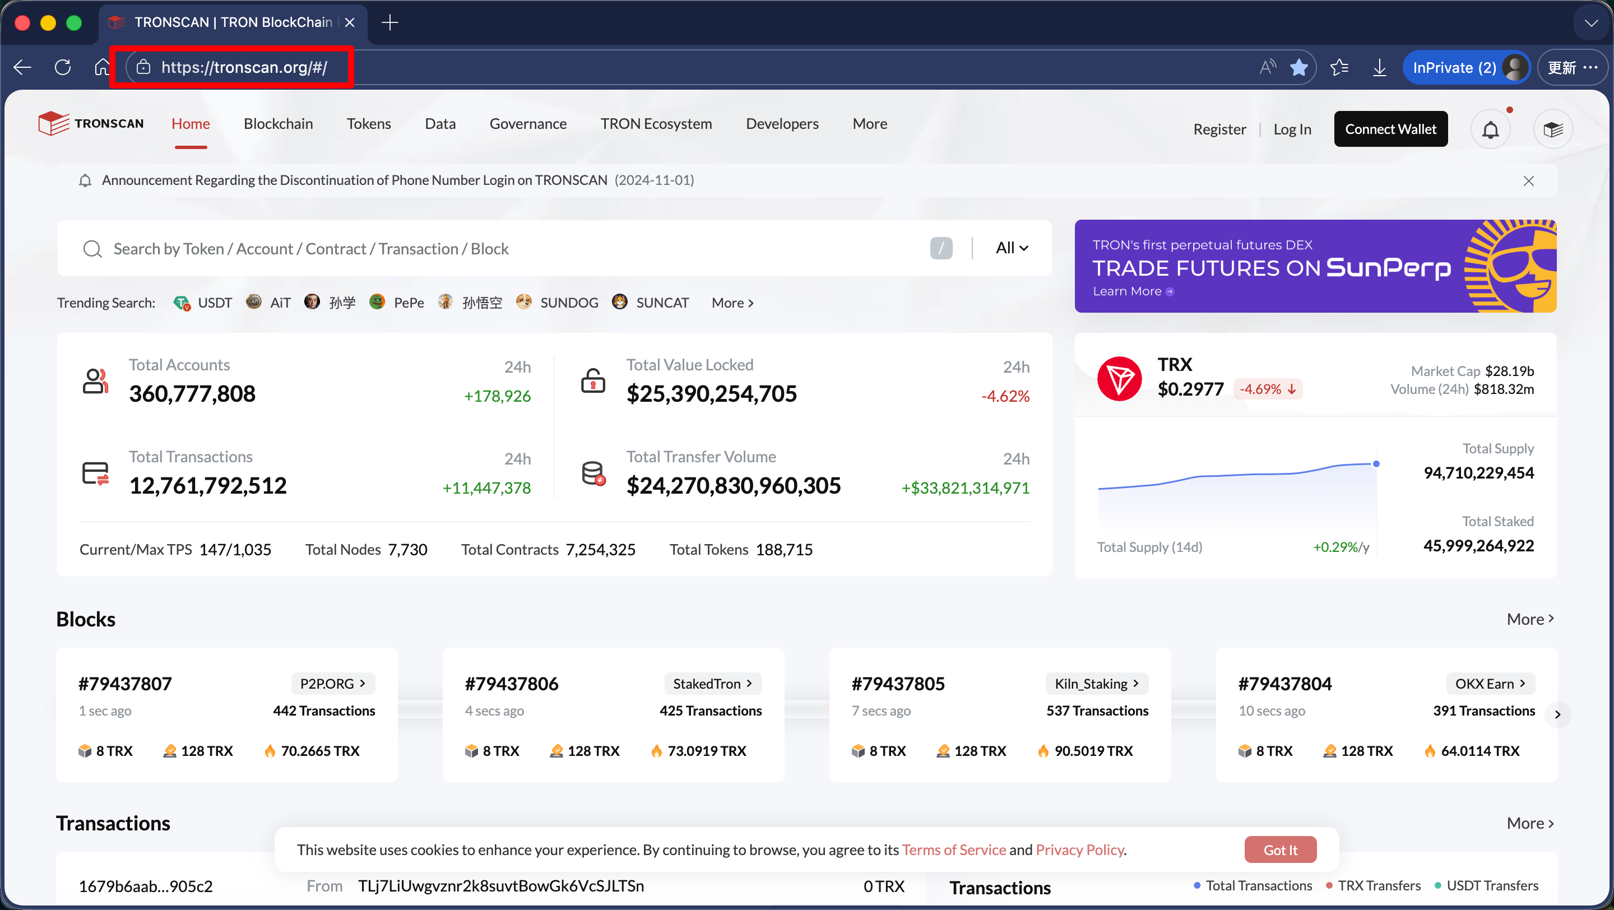This screenshot has height=910, width=1614.
Task: Click the Total Accounts people icon
Action: (x=95, y=381)
